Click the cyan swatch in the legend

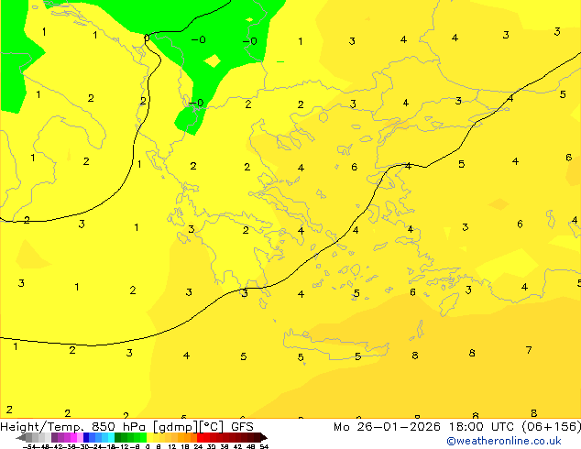tap(111, 437)
